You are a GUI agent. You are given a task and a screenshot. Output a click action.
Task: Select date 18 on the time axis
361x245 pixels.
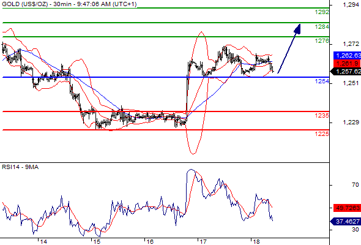point(256,242)
